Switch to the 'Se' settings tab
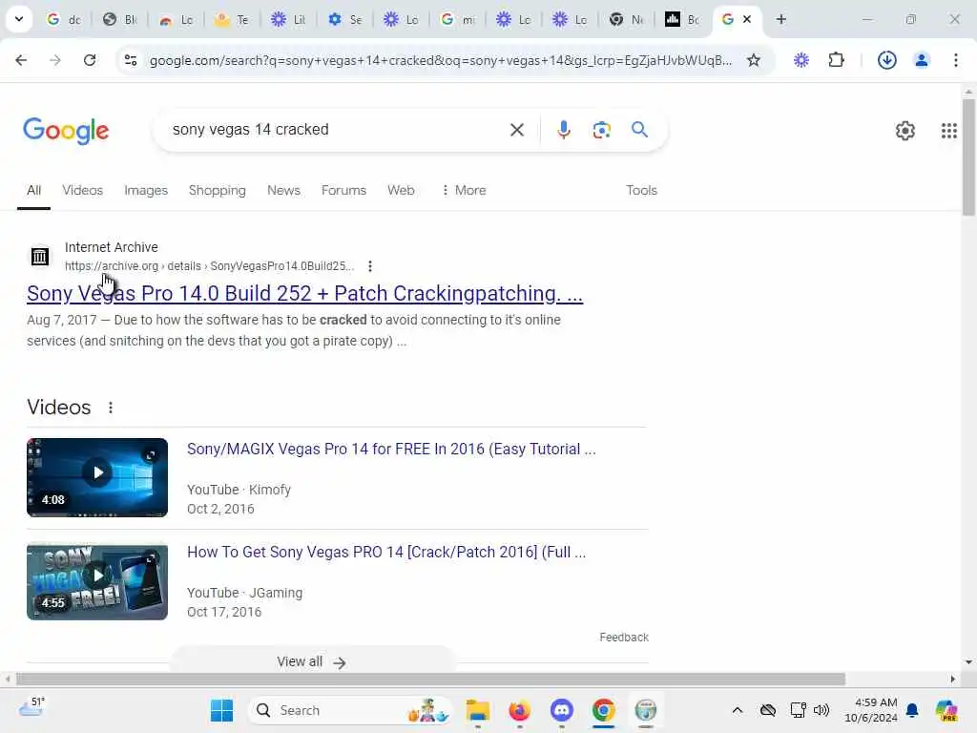977x733 pixels. click(x=344, y=19)
